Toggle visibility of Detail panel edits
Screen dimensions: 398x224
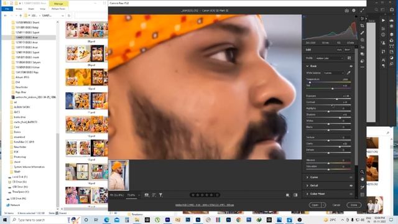[351, 185]
